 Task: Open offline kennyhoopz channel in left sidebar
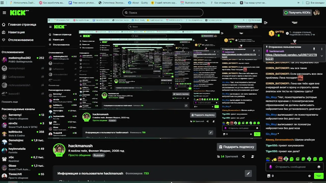pyautogui.click(x=23, y=68)
